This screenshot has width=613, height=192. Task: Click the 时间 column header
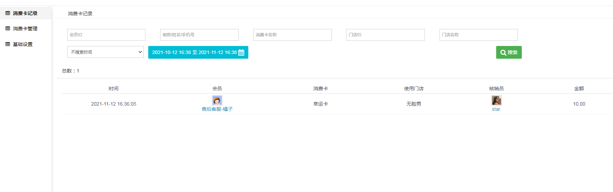[114, 89]
